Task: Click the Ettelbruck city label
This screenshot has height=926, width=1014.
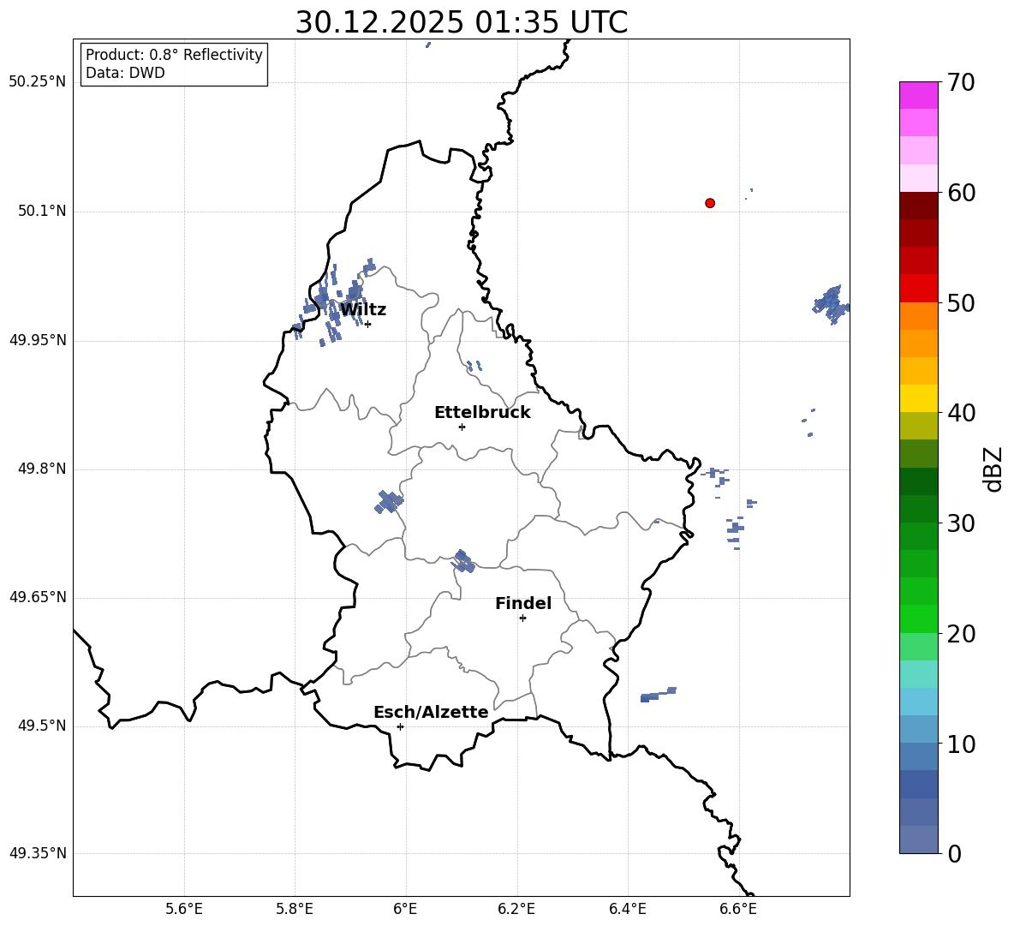Action: (x=482, y=413)
